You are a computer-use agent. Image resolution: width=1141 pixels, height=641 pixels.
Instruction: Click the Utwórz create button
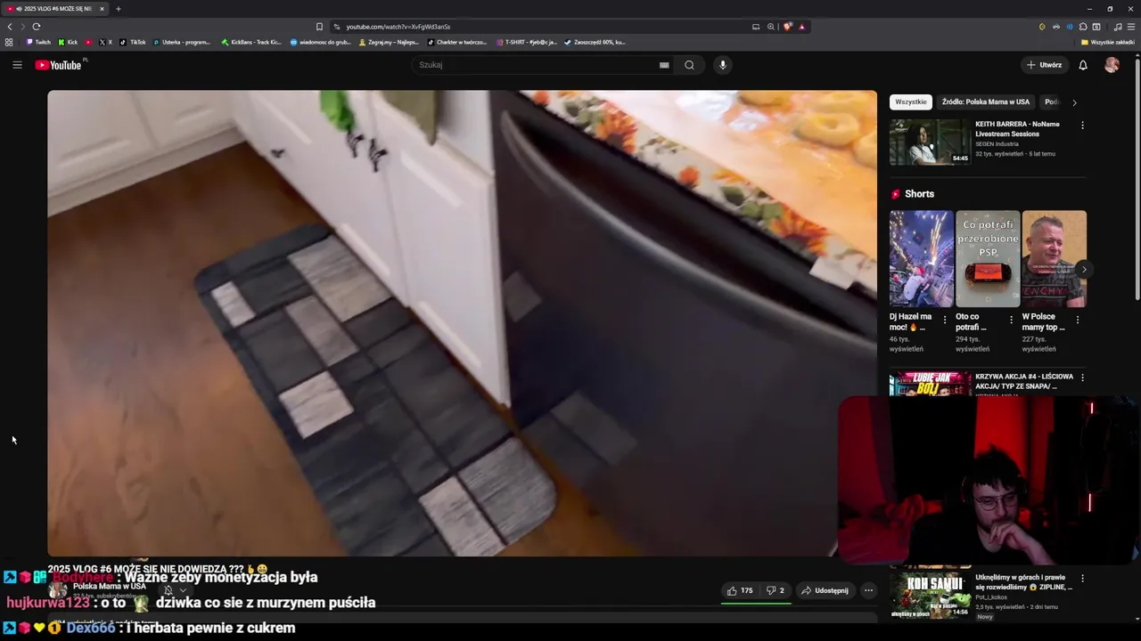tap(1044, 65)
